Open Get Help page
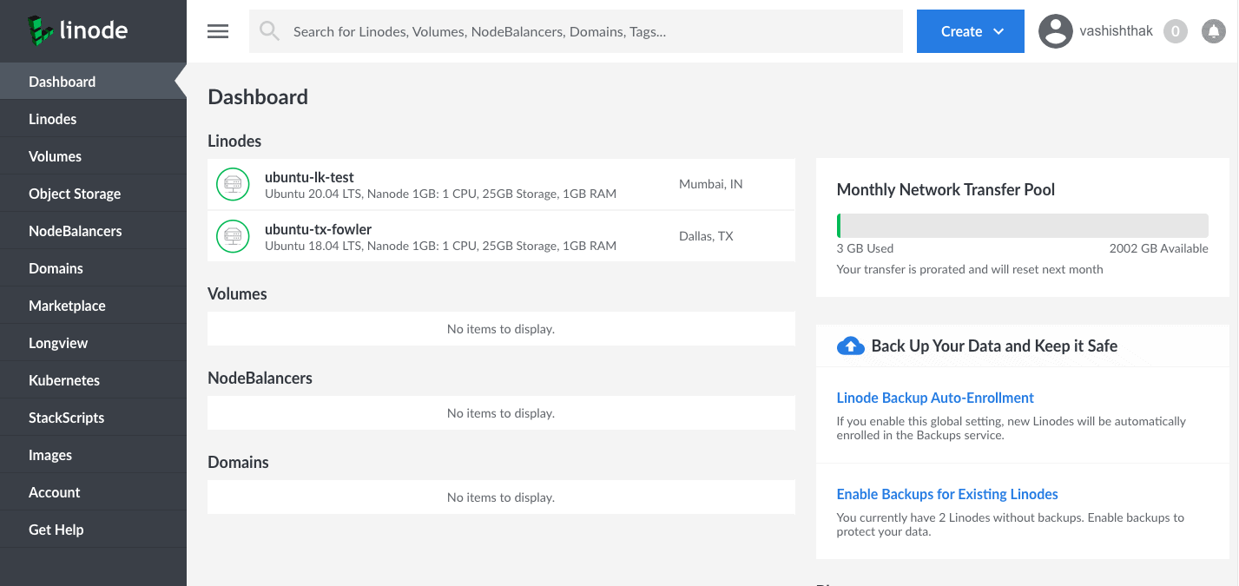 [93, 530]
